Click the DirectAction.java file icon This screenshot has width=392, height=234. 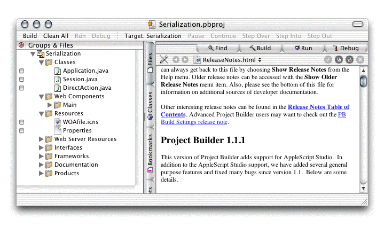tap(58, 88)
